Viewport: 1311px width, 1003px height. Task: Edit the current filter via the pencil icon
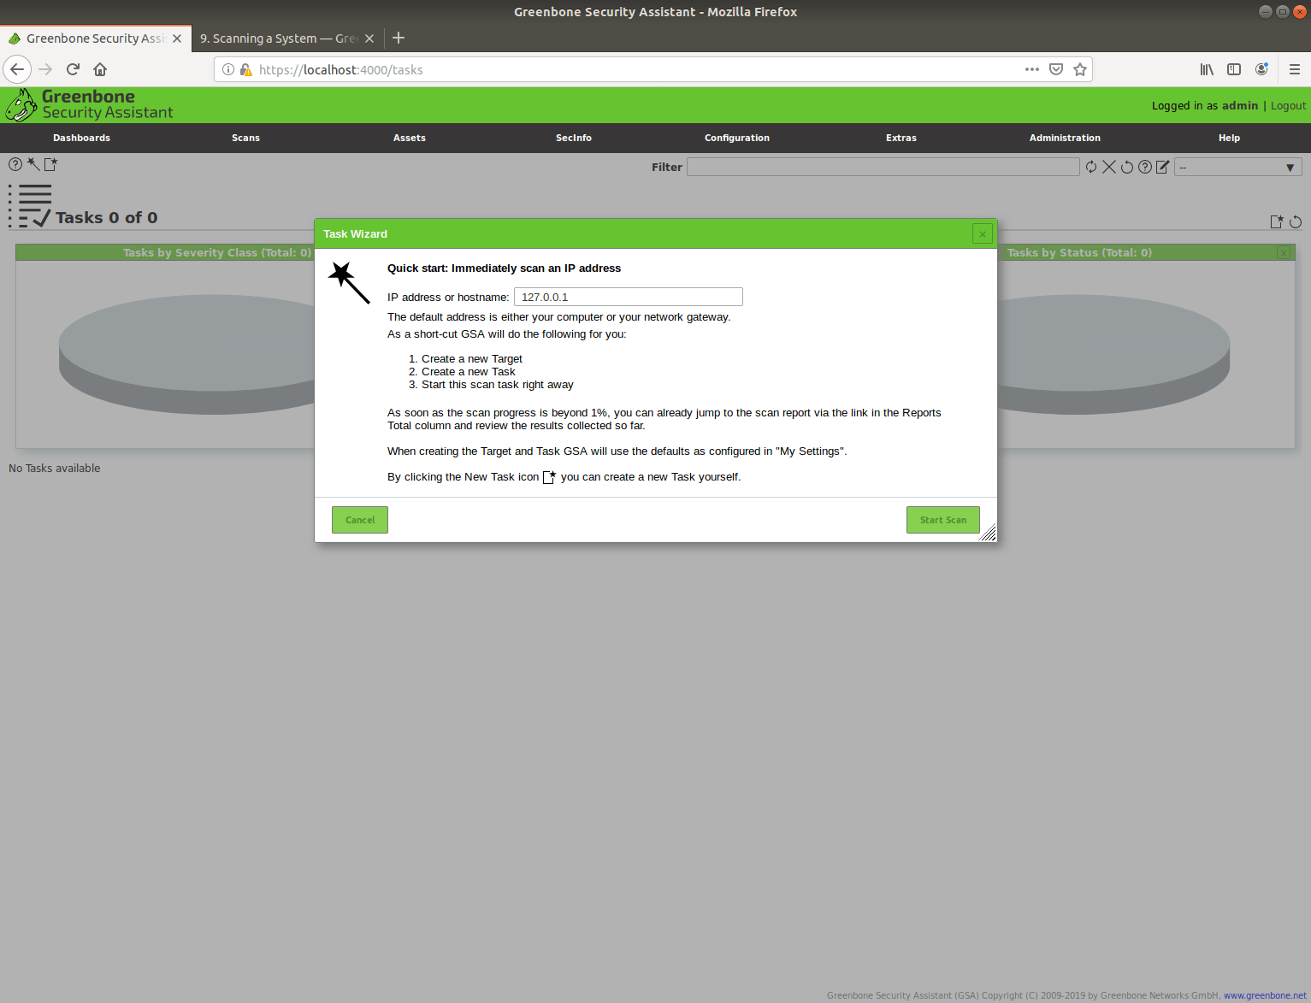1162,167
